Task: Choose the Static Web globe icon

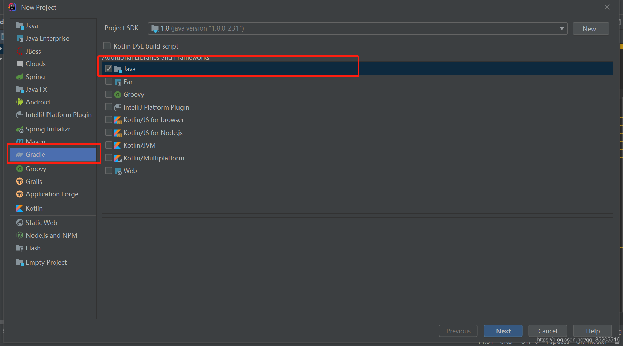Action: (x=20, y=223)
